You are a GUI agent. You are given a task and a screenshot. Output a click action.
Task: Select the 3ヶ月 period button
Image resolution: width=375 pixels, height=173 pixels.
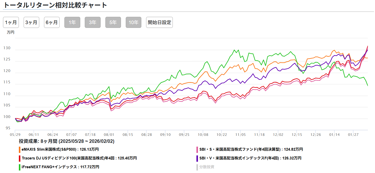click(x=31, y=22)
